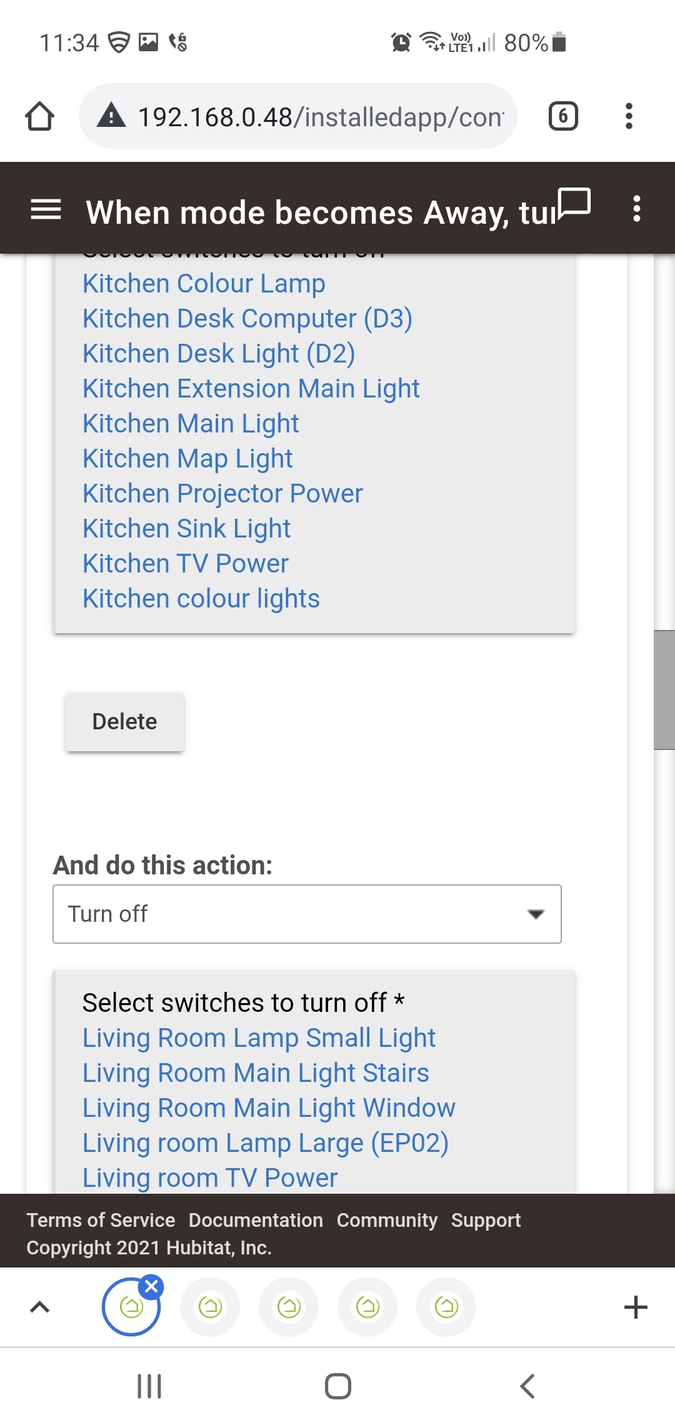Open the Hubitat hamburger navigation menu

46,209
